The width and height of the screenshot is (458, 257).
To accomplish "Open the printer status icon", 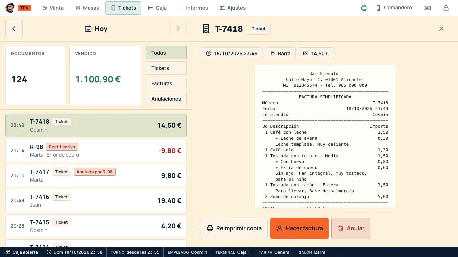I will pyautogui.click(x=364, y=8).
